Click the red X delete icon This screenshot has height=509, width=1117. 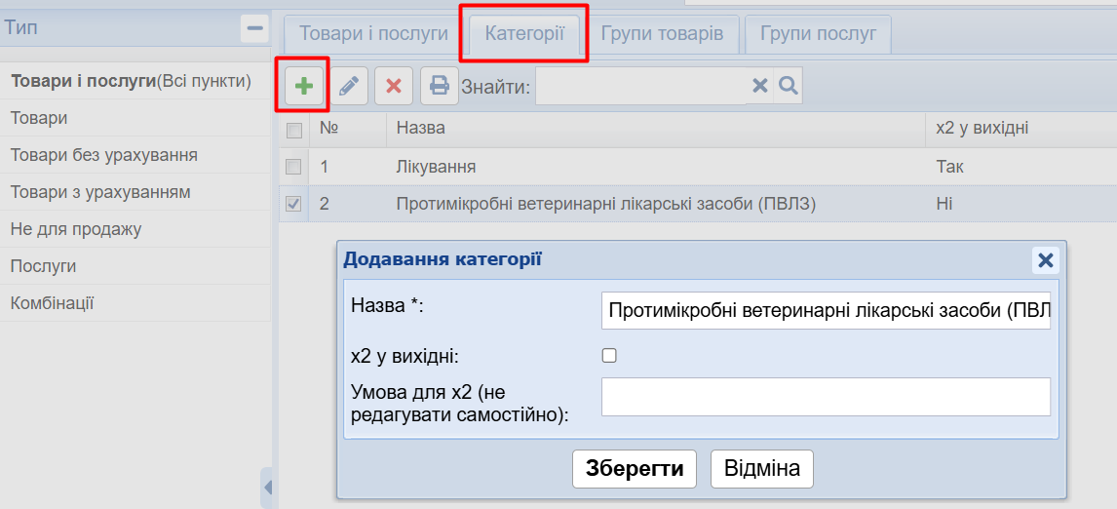pyautogui.click(x=394, y=86)
